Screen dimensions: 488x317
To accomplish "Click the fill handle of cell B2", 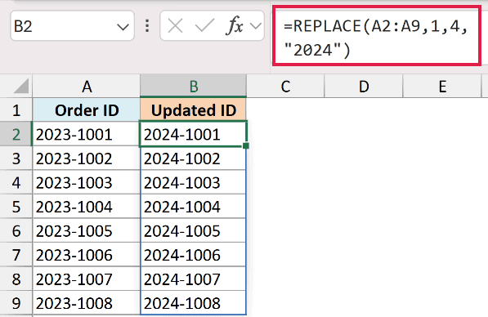I will click(245, 145).
